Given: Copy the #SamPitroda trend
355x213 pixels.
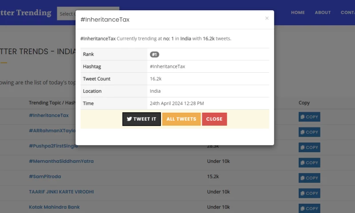Looking at the screenshot, I should [309, 178].
